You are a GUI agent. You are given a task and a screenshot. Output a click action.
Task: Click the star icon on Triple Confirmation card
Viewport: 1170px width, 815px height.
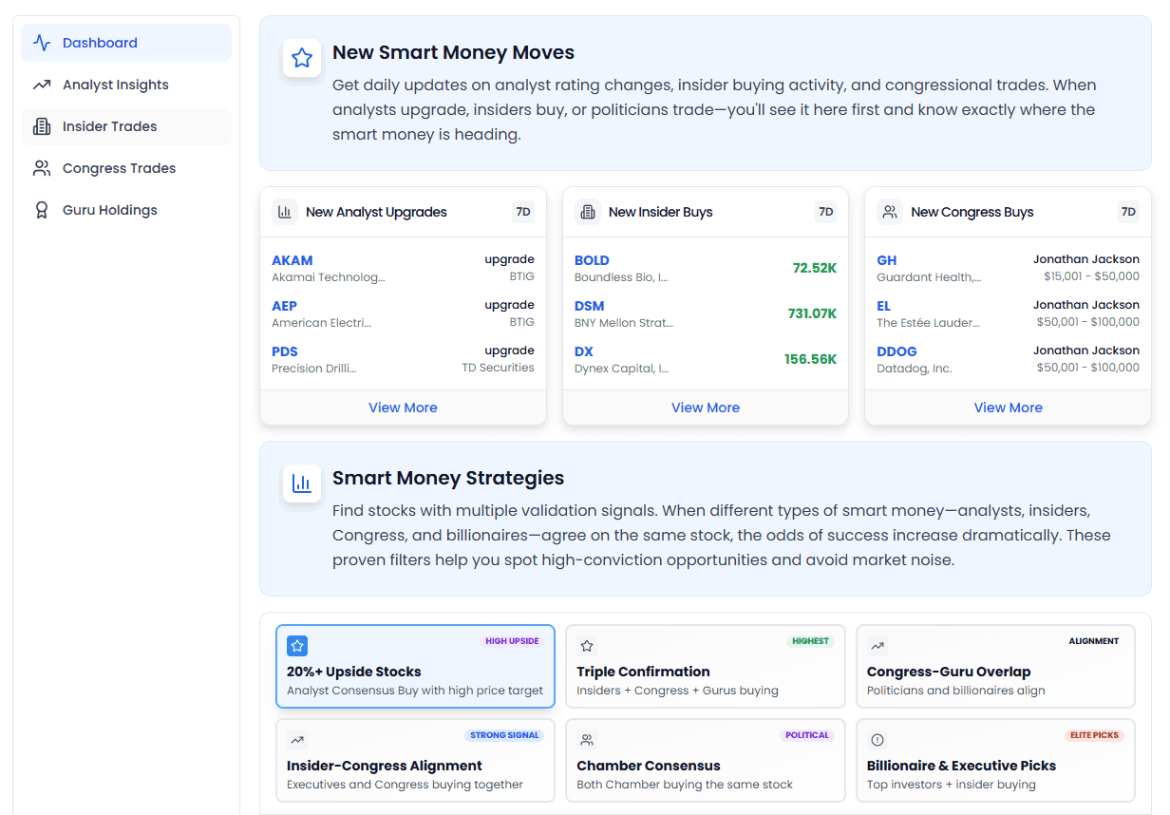coord(587,646)
